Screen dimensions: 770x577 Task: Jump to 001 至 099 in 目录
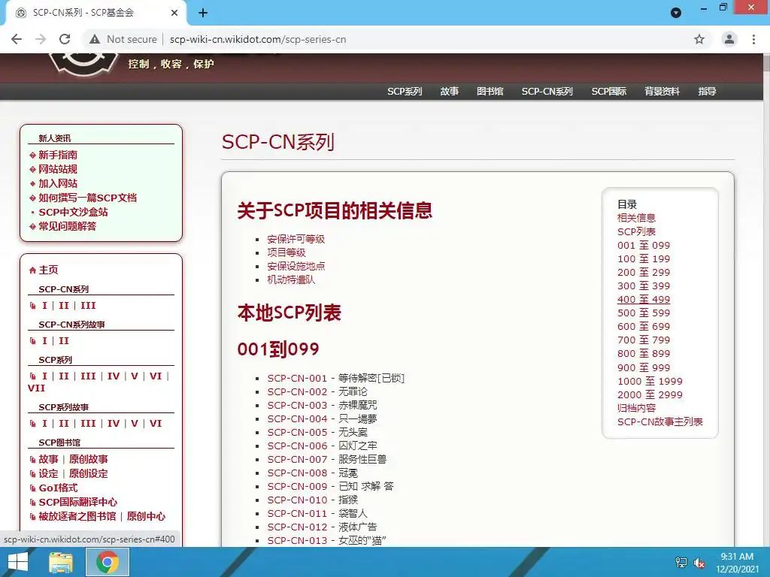644,246
